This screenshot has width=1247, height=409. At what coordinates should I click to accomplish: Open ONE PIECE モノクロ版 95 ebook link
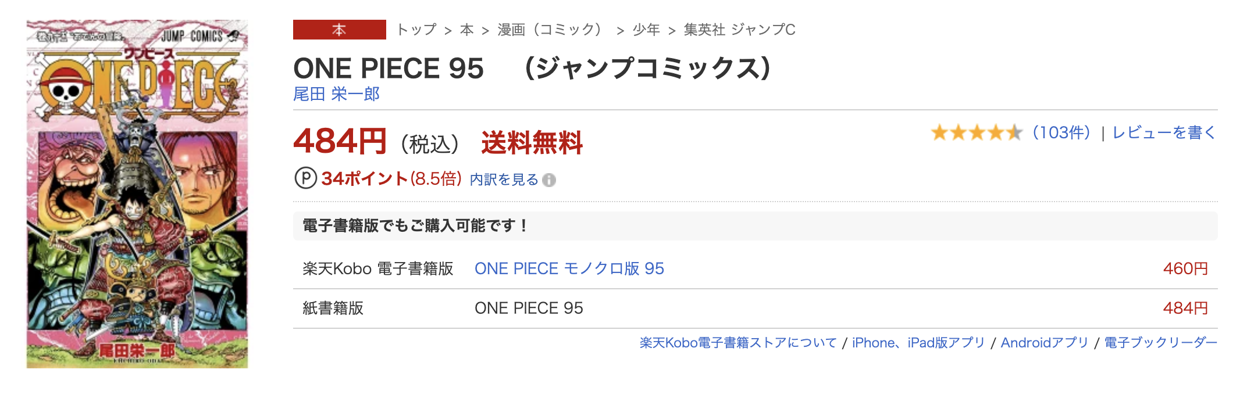(569, 268)
